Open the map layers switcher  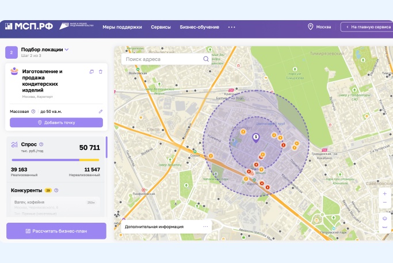point(384,218)
